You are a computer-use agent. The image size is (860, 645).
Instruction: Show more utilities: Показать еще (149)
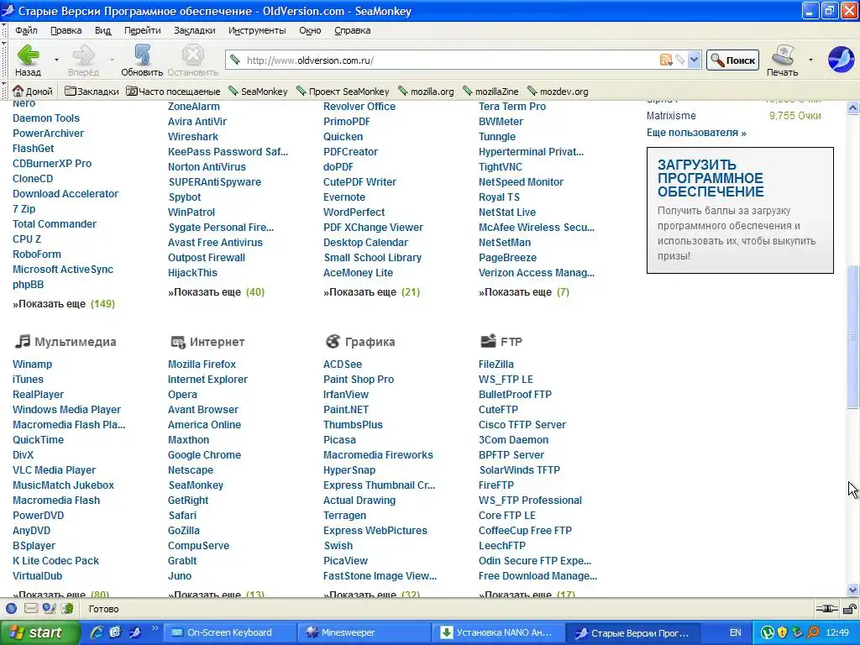[64, 303]
